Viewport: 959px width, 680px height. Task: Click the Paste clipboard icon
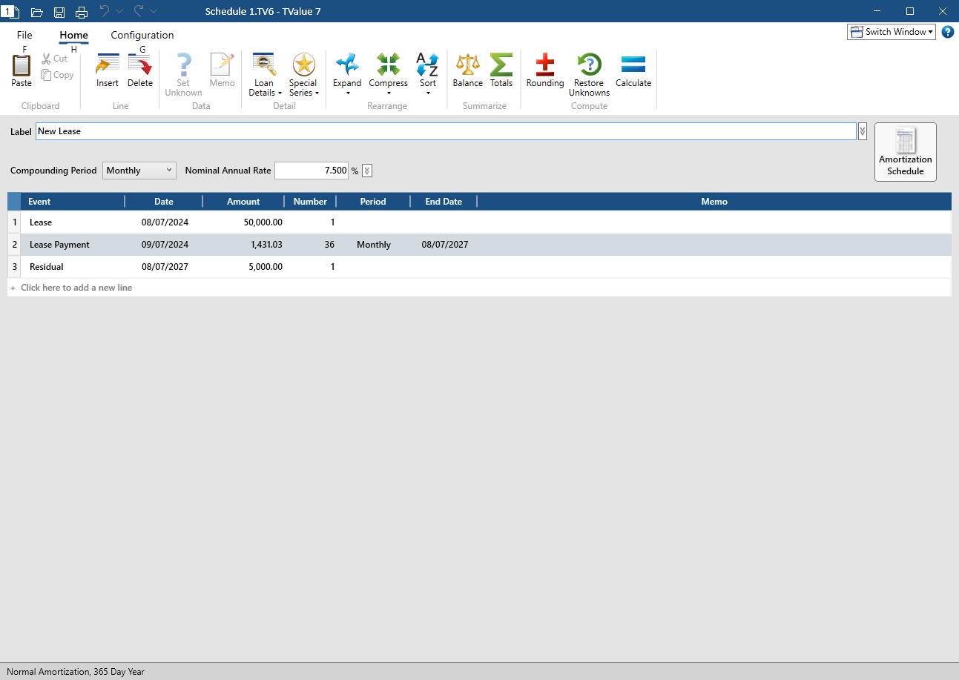click(x=22, y=65)
